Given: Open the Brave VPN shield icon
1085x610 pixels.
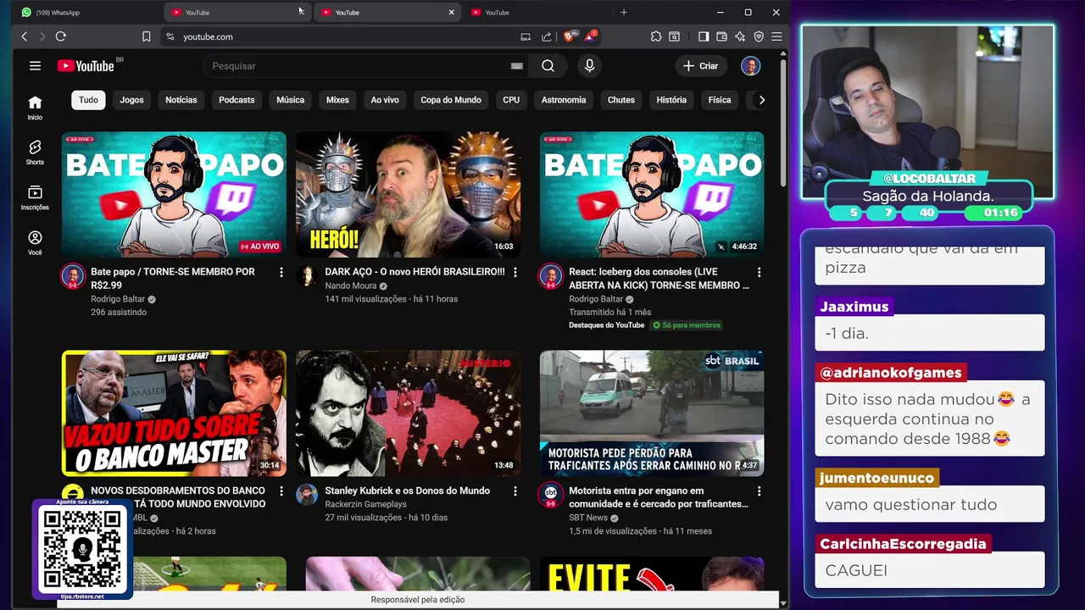Looking at the screenshot, I should coord(759,36).
